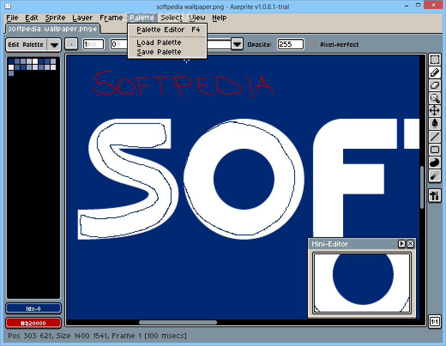The height and width of the screenshot is (346, 446).
Task: Close the Mini-Editor window
Action: click(410, 244)
